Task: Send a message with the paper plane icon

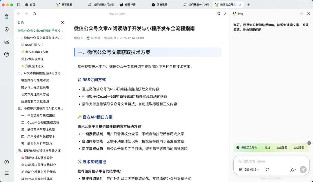Action: pyautogui.click(x=303, y=170)
